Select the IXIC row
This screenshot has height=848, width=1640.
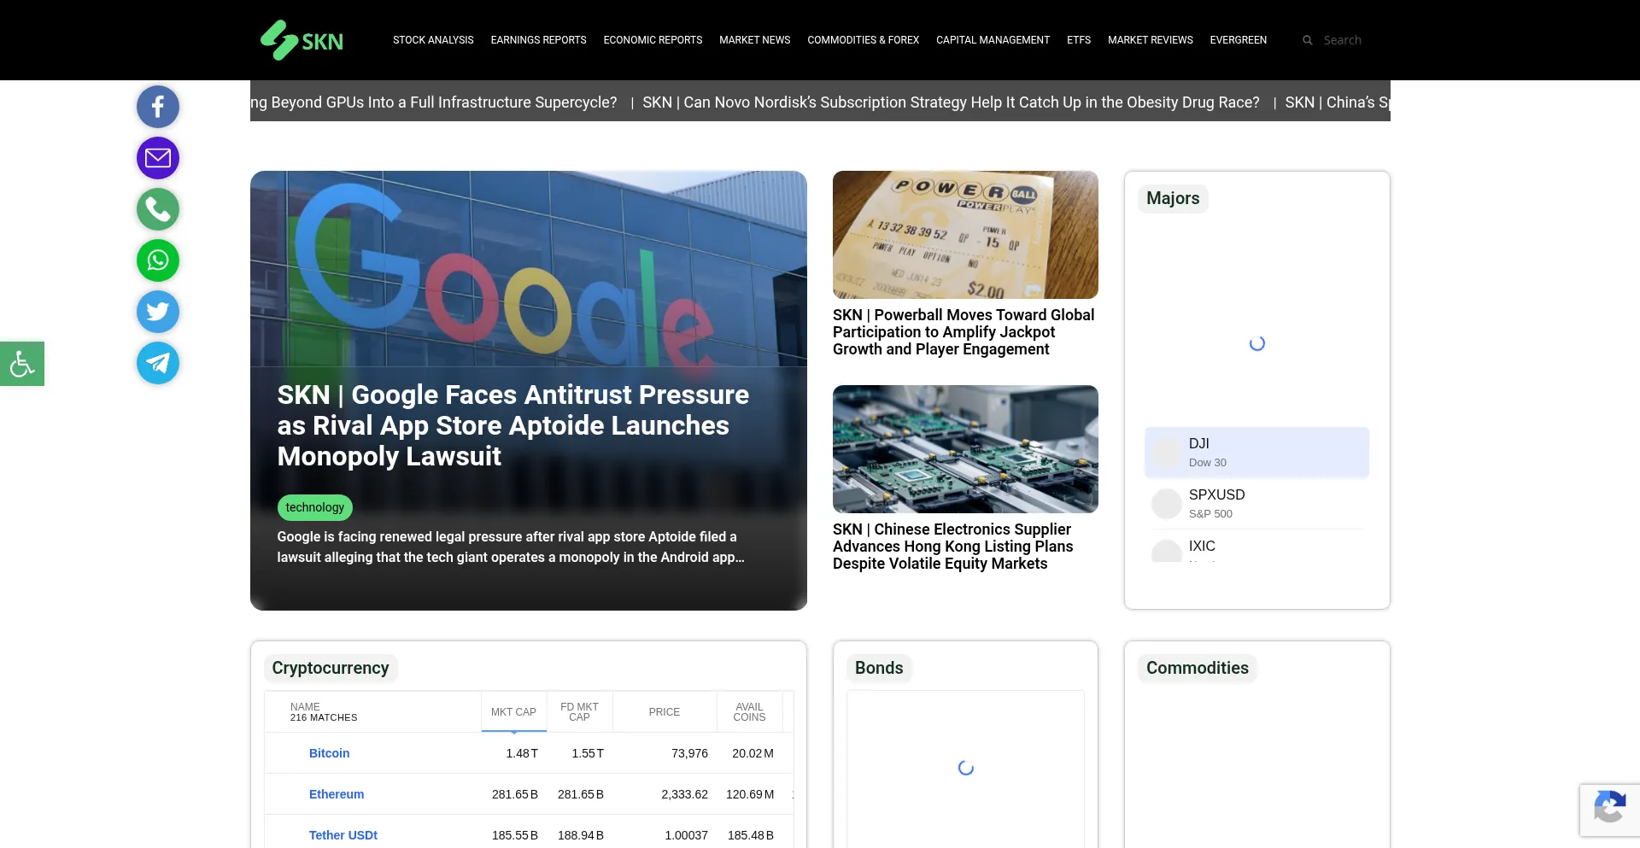click(1256, 547)
